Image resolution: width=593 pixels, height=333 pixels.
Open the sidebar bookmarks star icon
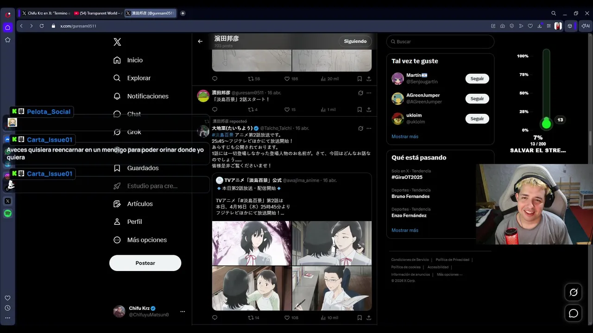(x=8, y=40)
